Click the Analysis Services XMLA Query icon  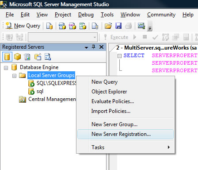coord(83,26)
